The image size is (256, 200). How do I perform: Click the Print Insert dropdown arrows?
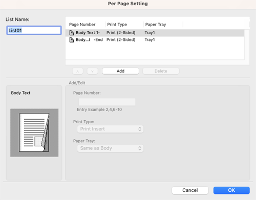click(x=140, y=129)
